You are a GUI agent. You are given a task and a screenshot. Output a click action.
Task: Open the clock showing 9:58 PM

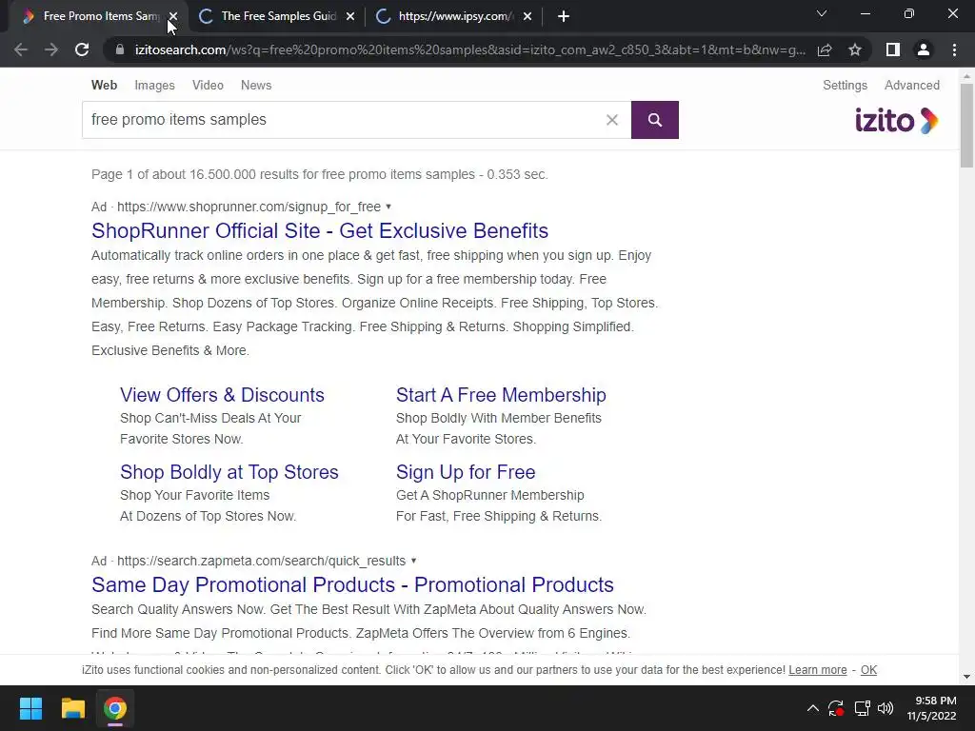point(931,708)
